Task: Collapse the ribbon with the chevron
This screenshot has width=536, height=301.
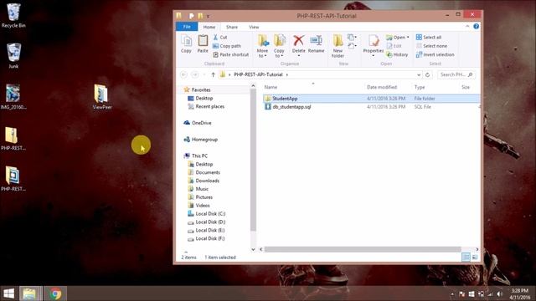Action: pos(467,26)
